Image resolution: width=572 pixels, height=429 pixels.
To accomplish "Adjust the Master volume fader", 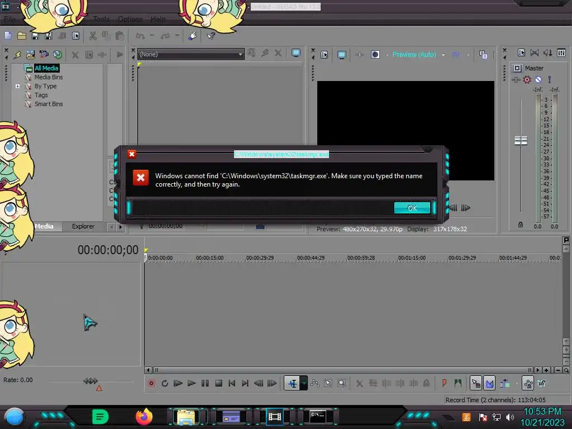I will [521, 140].
